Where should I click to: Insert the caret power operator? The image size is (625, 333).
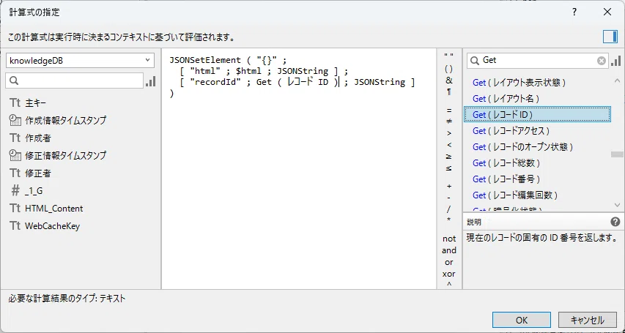coord(449,285)
